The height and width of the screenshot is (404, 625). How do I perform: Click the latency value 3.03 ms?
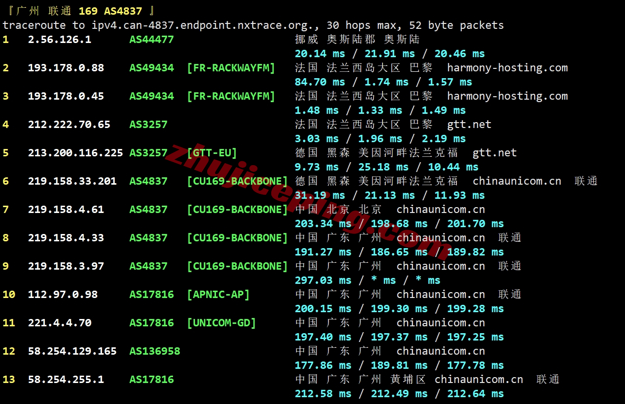(x=317, y=139)
